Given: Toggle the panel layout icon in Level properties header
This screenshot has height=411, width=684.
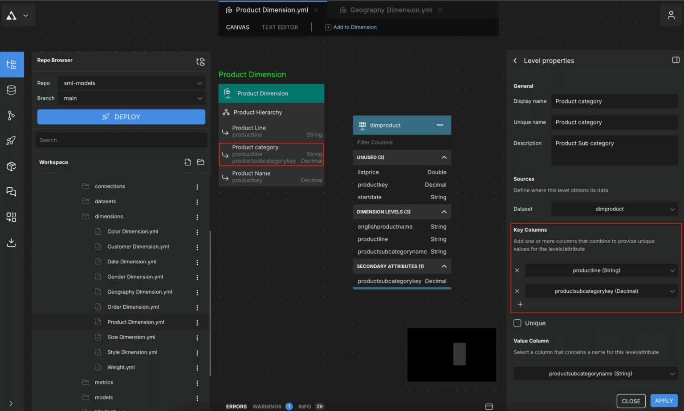Looking at the screenshot, I should [x=676, y=60].
